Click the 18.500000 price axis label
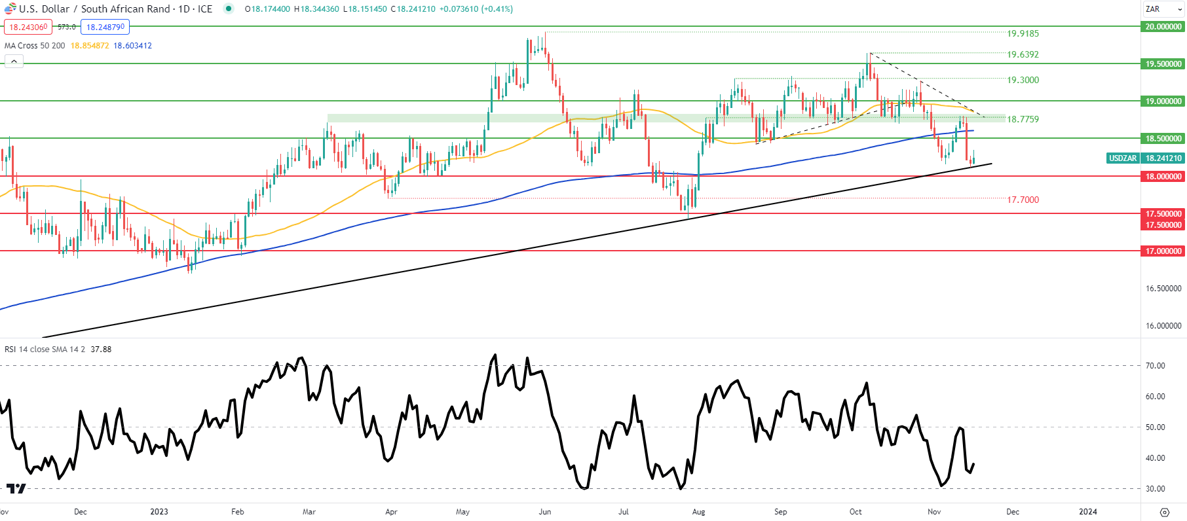This screenshot has width=1187, height=521. tap(1163, 139)
